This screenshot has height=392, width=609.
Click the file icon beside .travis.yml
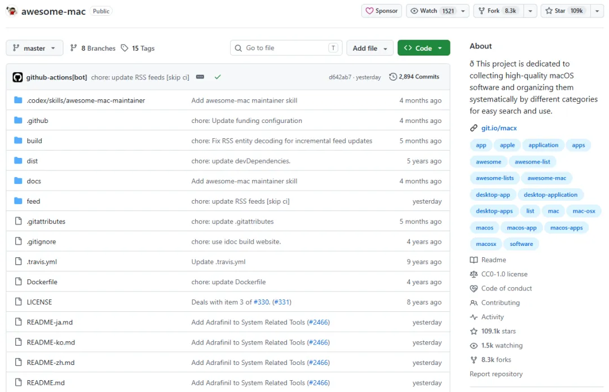18,262
